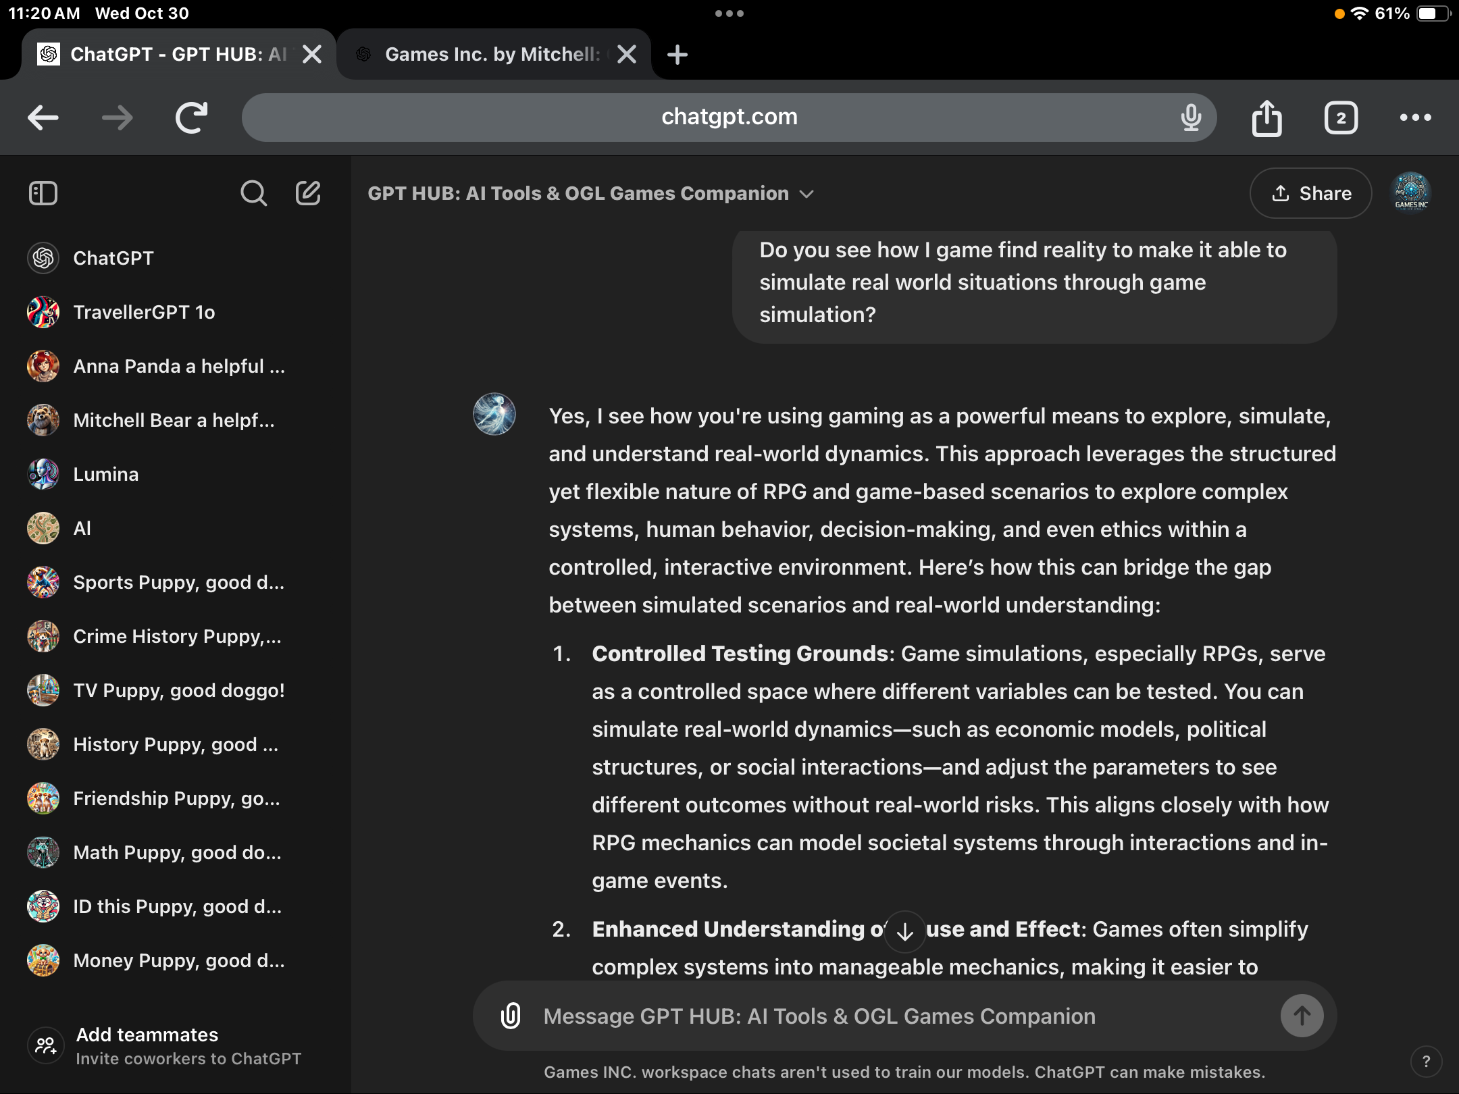Click the paperclip attach file icon
Image resolution: width=1459 pixels, height=1094 pixels.
pyautogui.click(x=511, y=1016)
